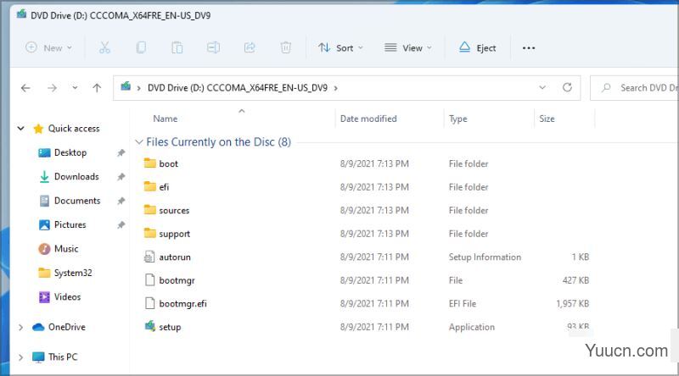Open the View options dropdown

(408, 48)
